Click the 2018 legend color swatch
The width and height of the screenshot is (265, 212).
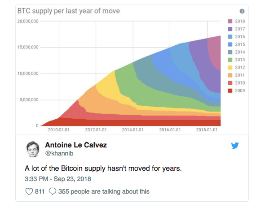click(230, 21)
